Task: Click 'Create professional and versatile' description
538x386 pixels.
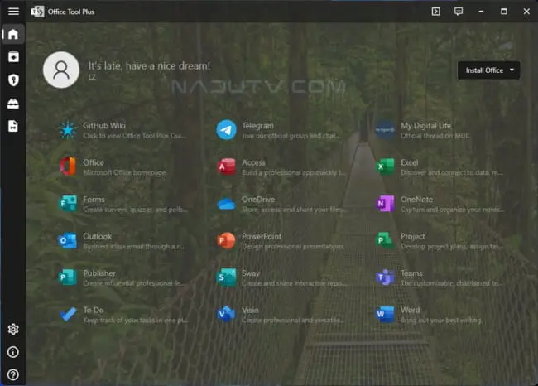Action: (293, 320)
